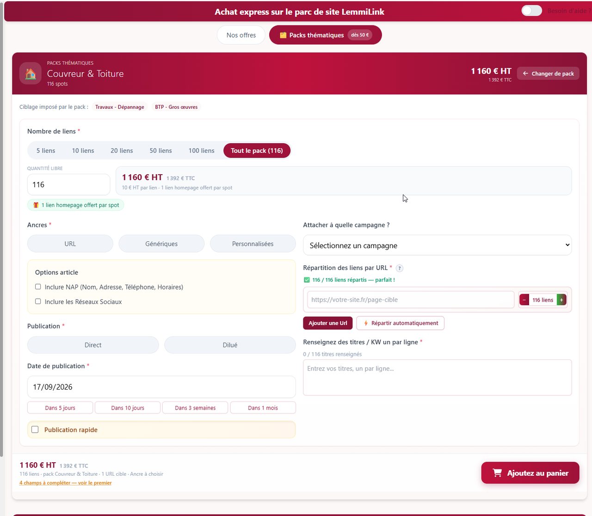Select Dilué publication mode
This screenshot has height=516, width=592.
[230, 345]
